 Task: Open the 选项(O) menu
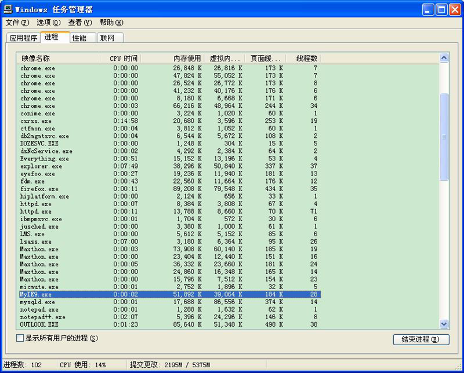coord(49,23)
